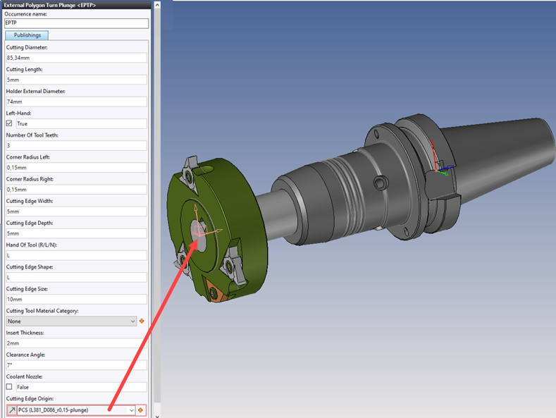Select the copper-colored insert on the cutter
Screen dimensions: 556x418
pyautogui.click(x=216, y=292)
